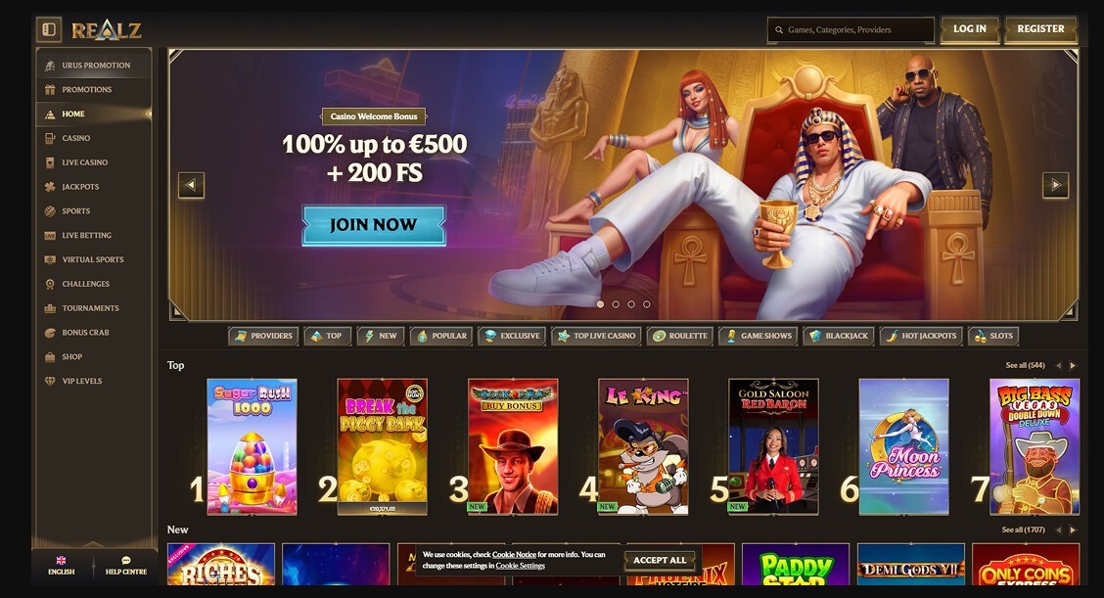Filter games by the Roulette tab

click(680, 336)
